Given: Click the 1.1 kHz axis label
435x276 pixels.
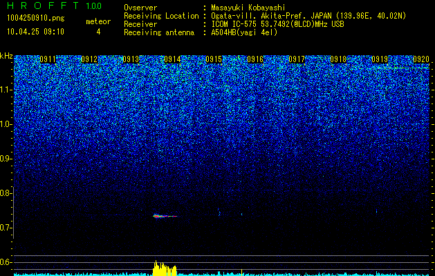Looking at the screenshot, I should [x=6, y=90].
